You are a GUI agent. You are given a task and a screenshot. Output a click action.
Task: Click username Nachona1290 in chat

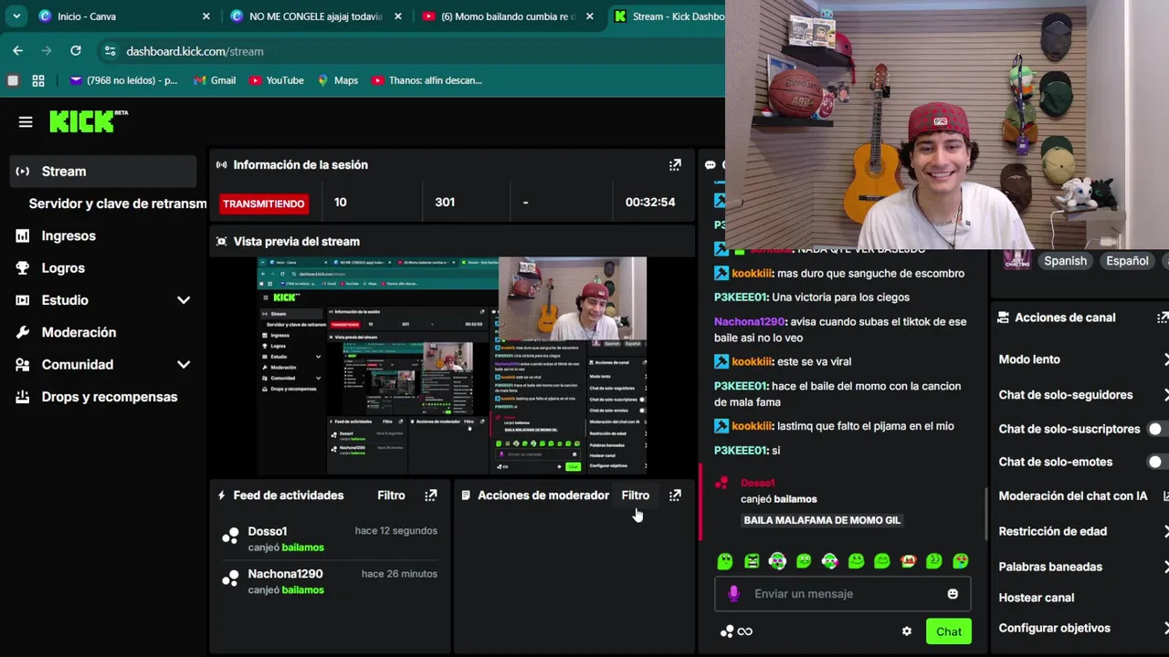(750, 322)
